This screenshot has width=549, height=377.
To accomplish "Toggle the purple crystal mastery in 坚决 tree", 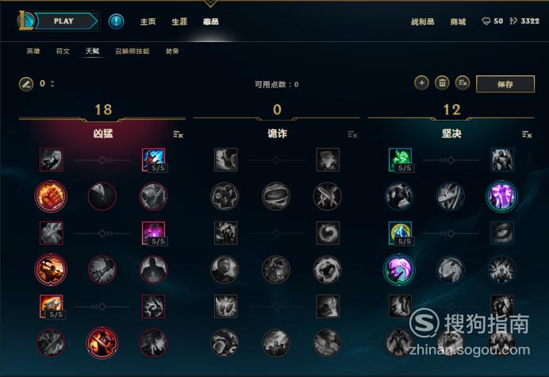I will point(501,196).
